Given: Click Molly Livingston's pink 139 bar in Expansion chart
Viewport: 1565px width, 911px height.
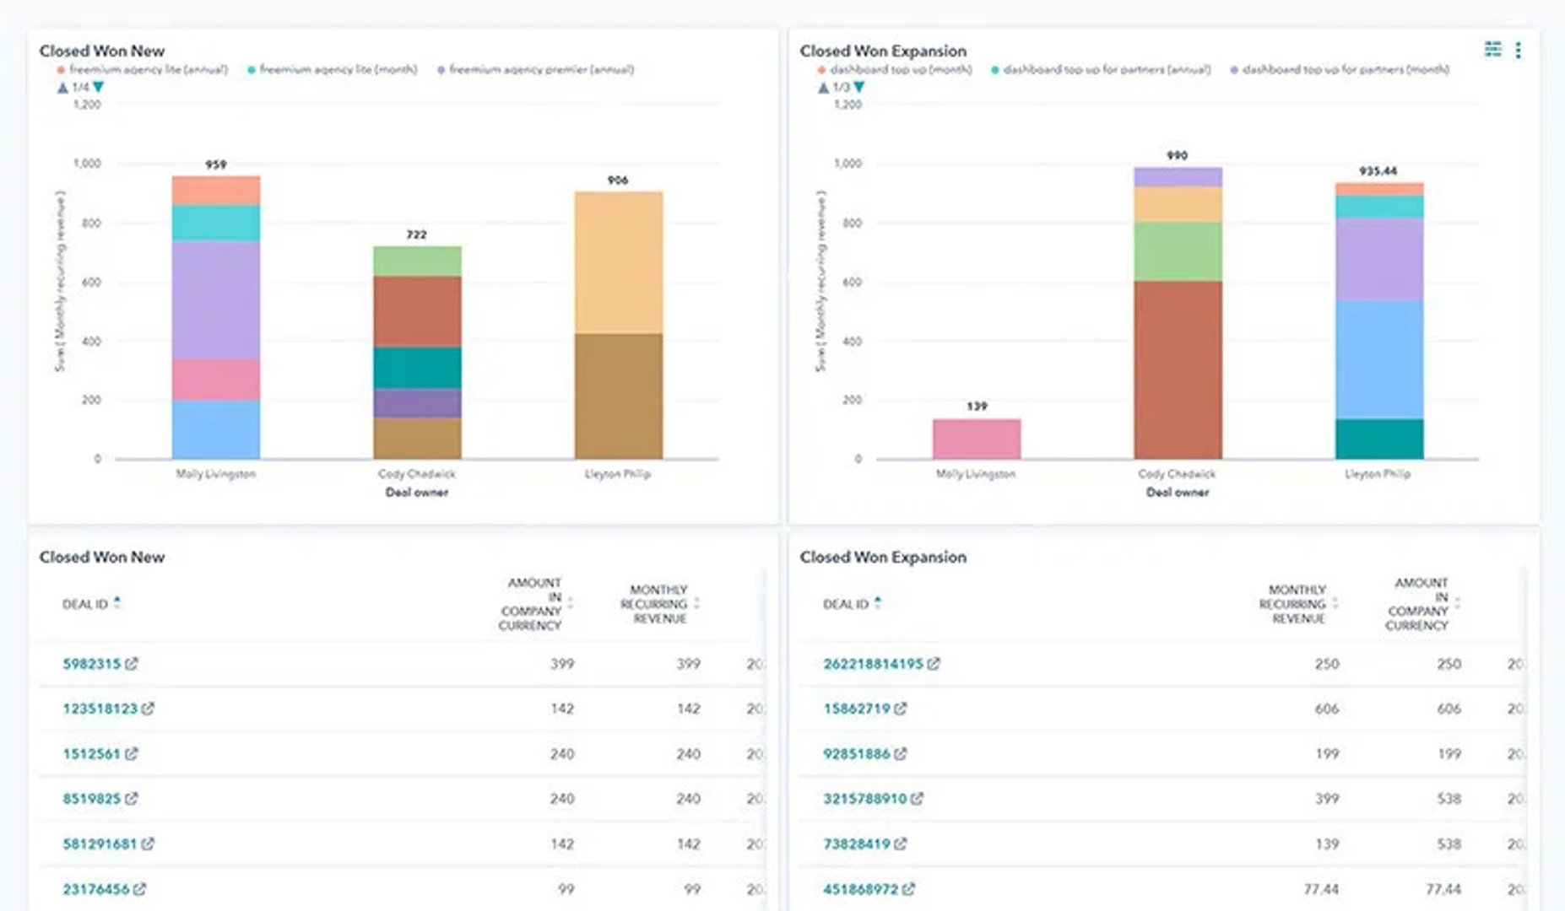Looking at the screenshot, I should click(977, 439).
